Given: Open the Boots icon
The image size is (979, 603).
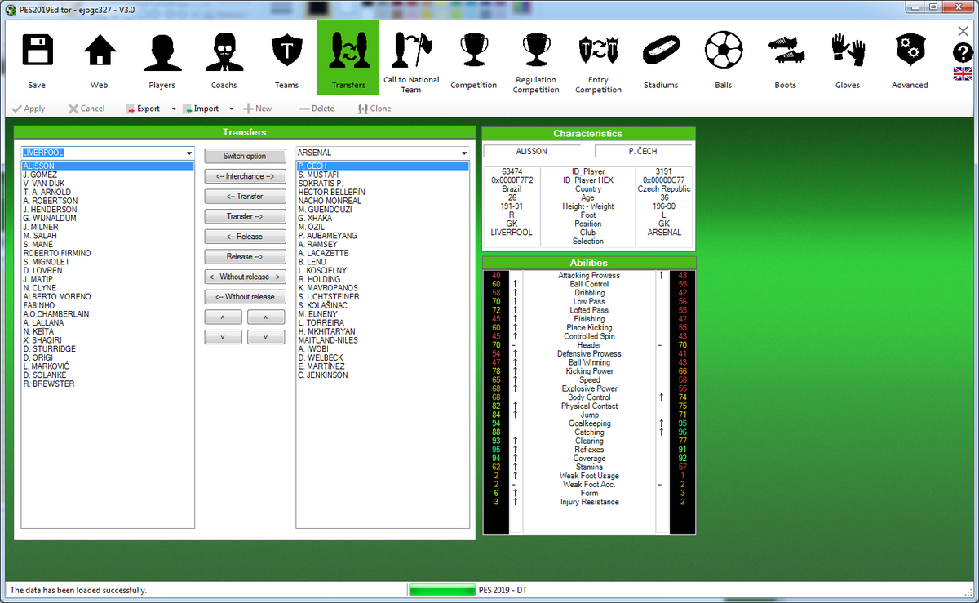Looking at the screenshot, I should 786,51.
